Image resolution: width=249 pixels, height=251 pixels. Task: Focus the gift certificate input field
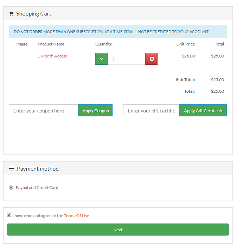(x=151, y=110)
